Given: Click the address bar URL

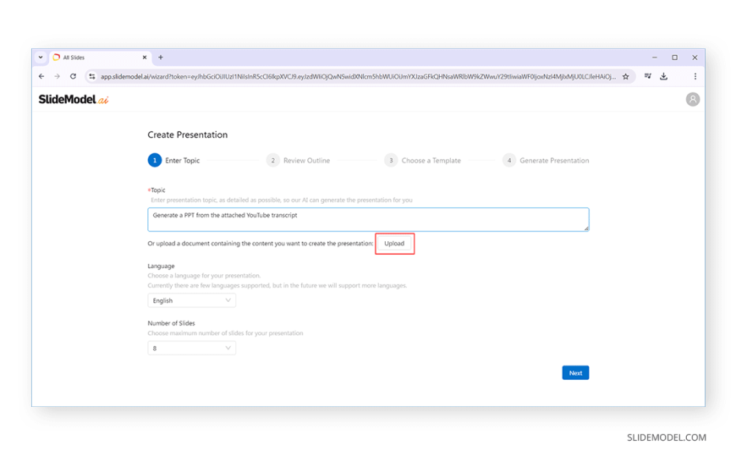Looking at the screenshot, I should pos(358,76).
